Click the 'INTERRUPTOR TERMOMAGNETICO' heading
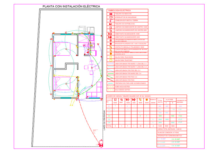This screenshot has width=218, height=154. pos(170,136)
